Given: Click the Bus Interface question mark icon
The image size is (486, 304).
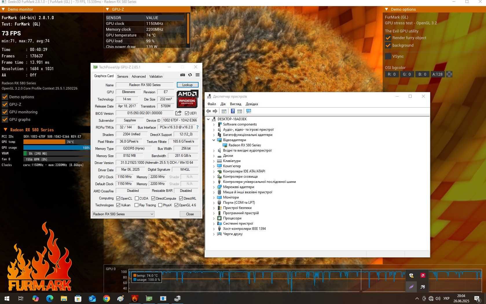Looking at the screenshot, I should 197,127.
